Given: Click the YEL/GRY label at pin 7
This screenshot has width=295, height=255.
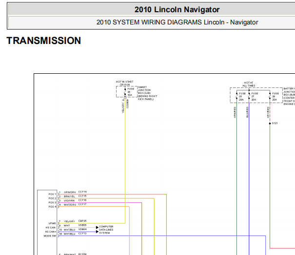Looking at the screenshot, I should pos(69,221).
